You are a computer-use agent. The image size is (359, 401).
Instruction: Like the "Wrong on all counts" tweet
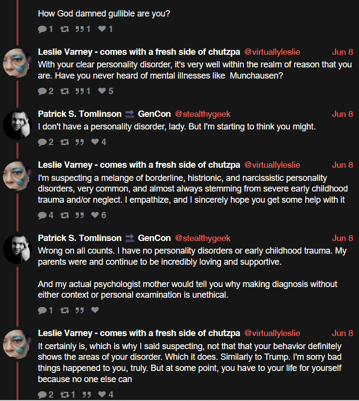click(x=95, y=310)
